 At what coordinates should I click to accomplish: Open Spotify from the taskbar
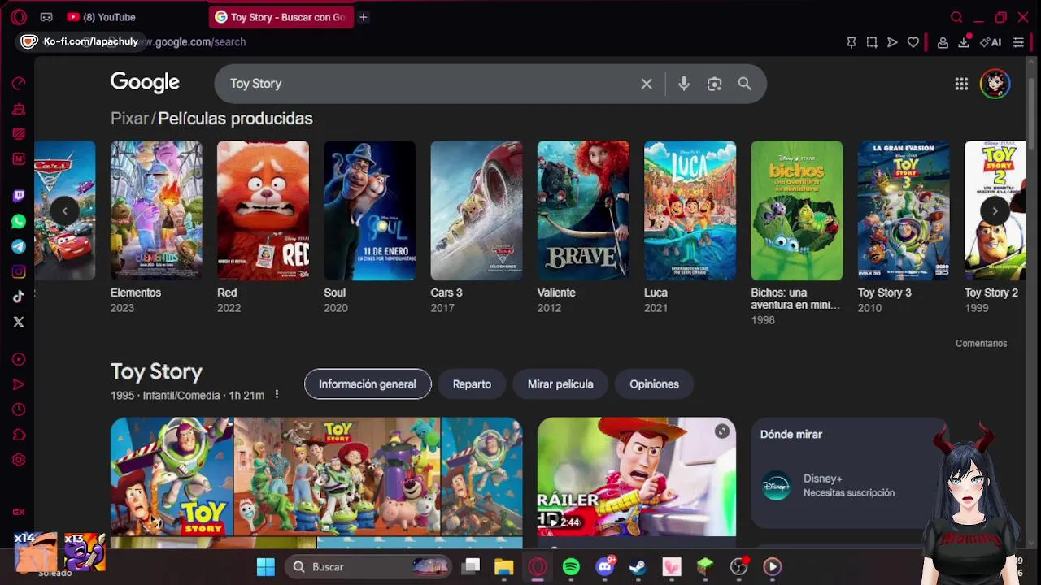coord(571,567)
